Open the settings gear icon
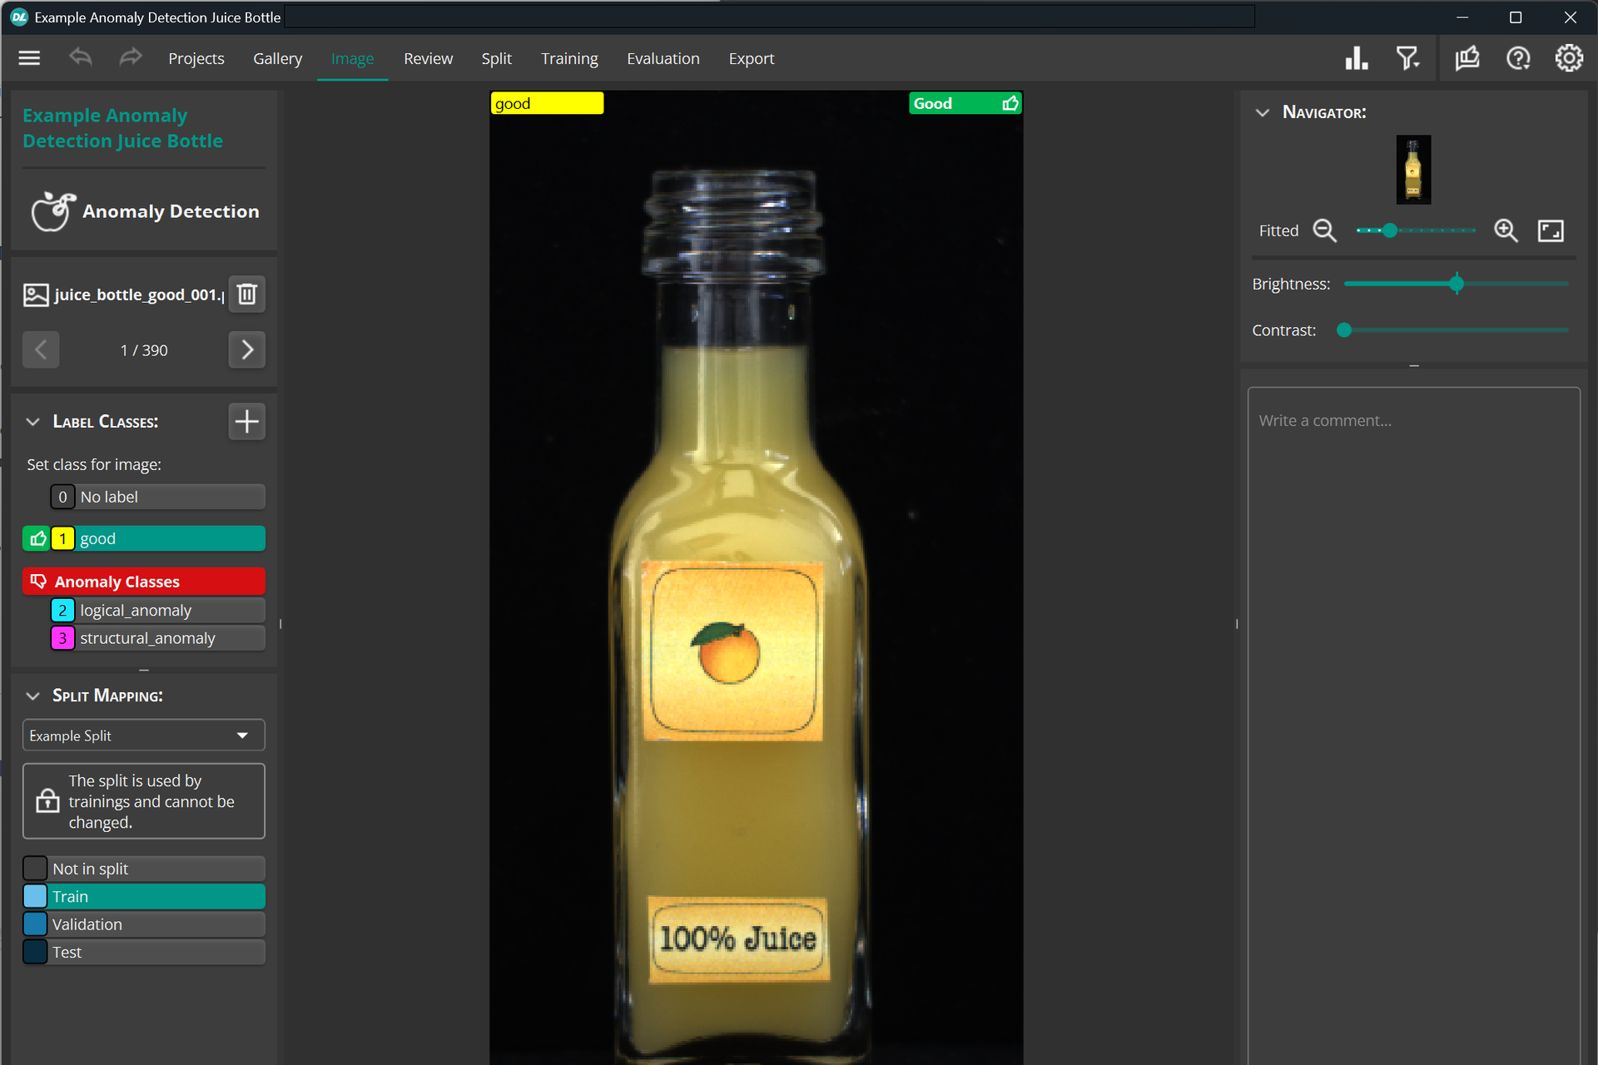 click(x=1569, y=58)
